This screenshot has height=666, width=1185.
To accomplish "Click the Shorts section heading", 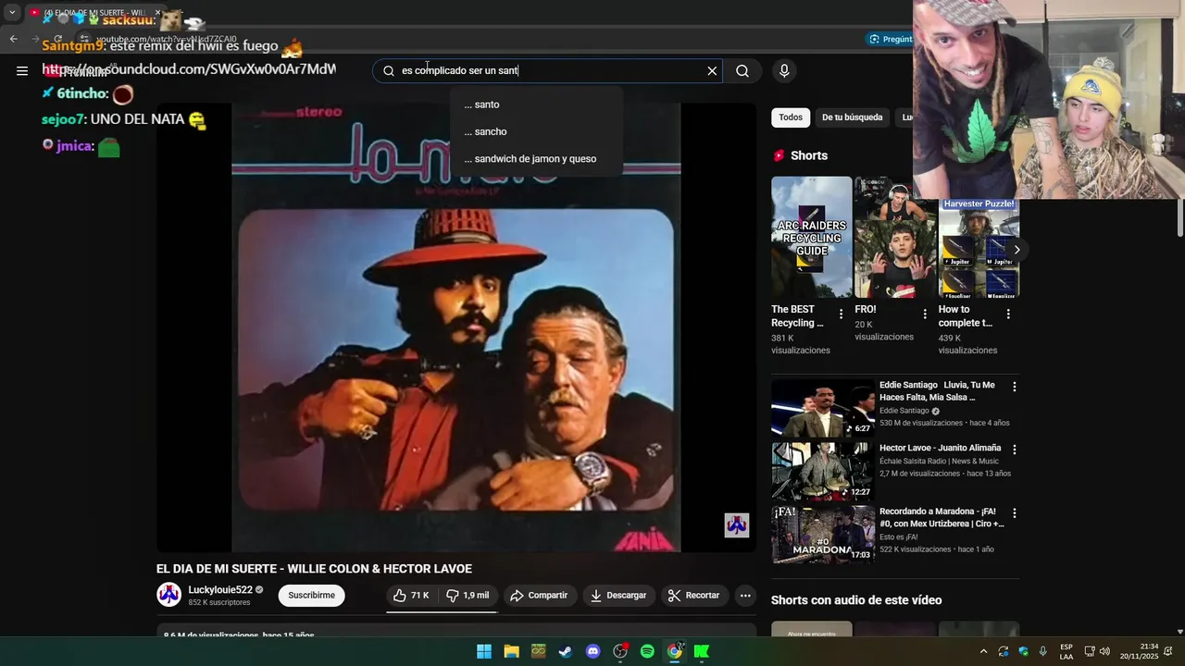I will (809, 155).
